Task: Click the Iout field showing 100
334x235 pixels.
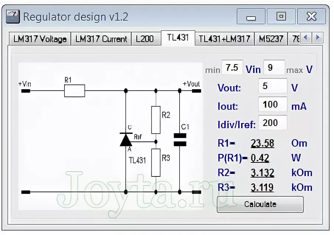Action: pos(273,104)
